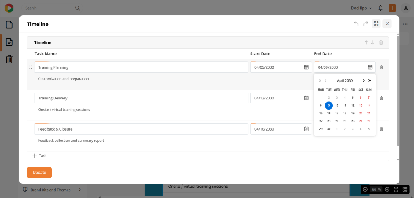This screenshot has width=414, height=198.
Task: Click the 66 % zoom value
Action: [376, 189]
